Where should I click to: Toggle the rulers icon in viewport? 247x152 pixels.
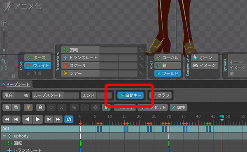[4, 23]
